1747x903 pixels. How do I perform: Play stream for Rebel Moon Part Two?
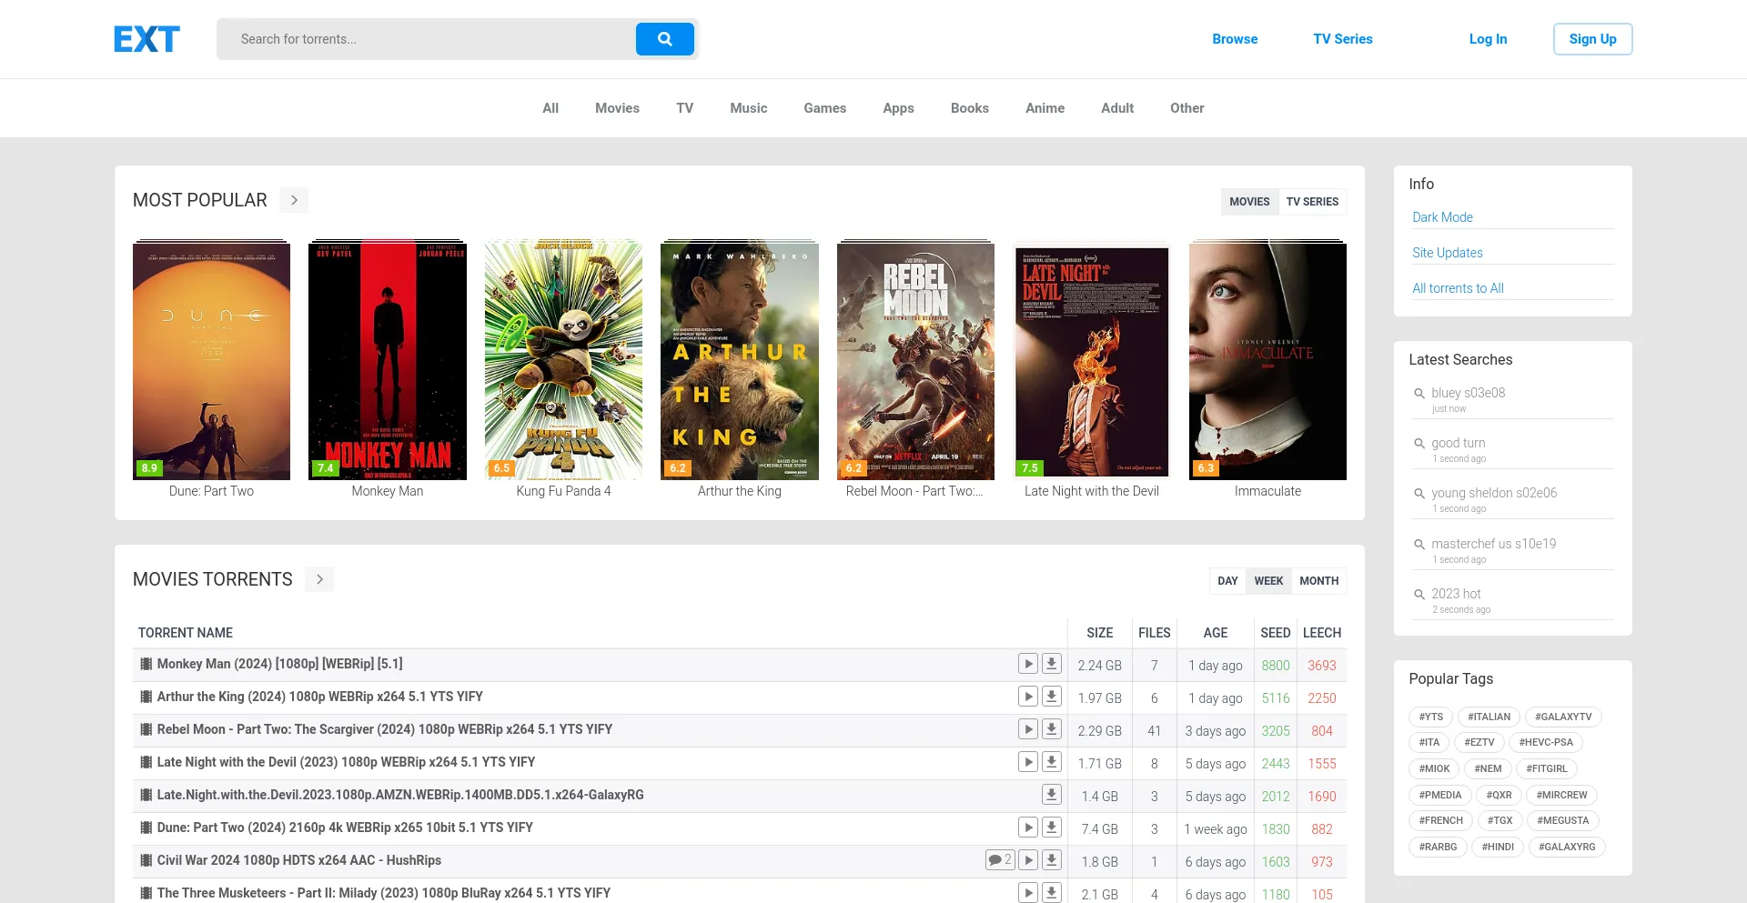1028,729
